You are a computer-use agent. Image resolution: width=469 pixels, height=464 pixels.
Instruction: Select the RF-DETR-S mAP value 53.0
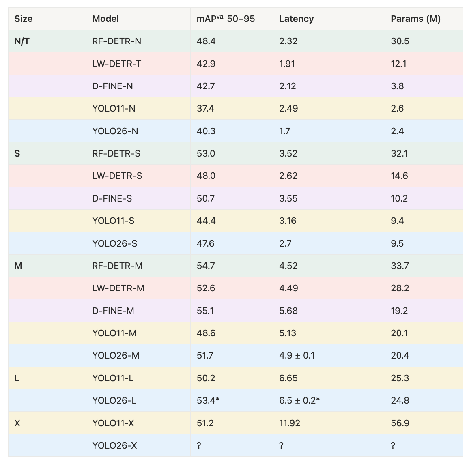(x=206, y=153)
